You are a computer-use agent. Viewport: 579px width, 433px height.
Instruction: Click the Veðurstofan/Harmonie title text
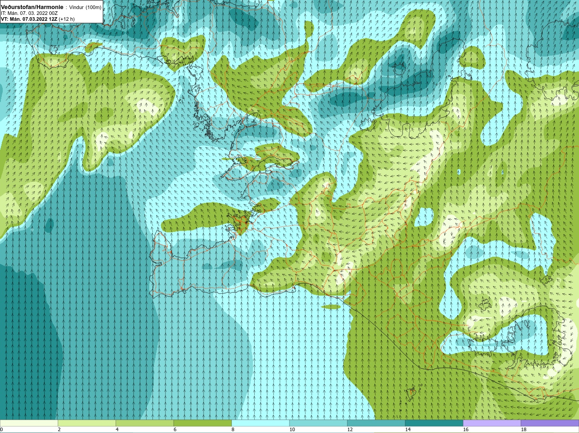pos(32,7)
